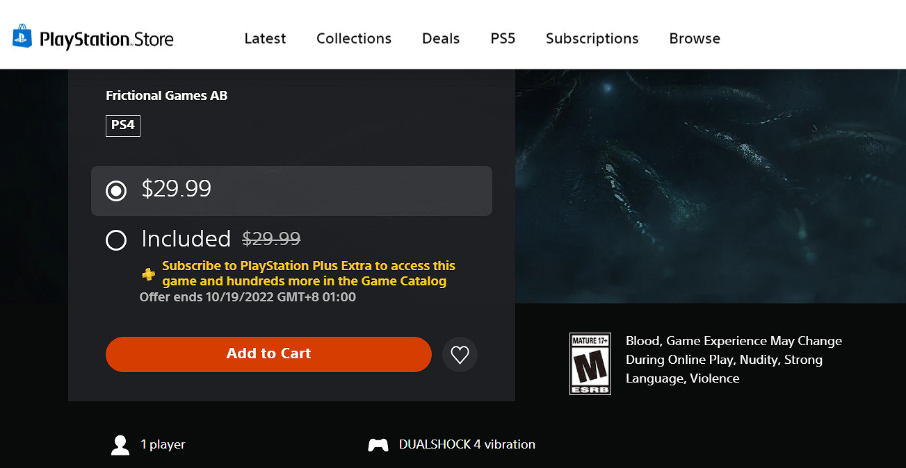Open the Browse menu item
Image resolution: width=906 pixels, height=468 pixels.
click(x=694, y=39)
